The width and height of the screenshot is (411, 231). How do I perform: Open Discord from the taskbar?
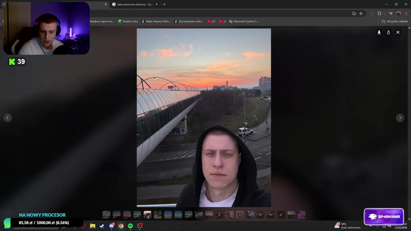(111, 226)
